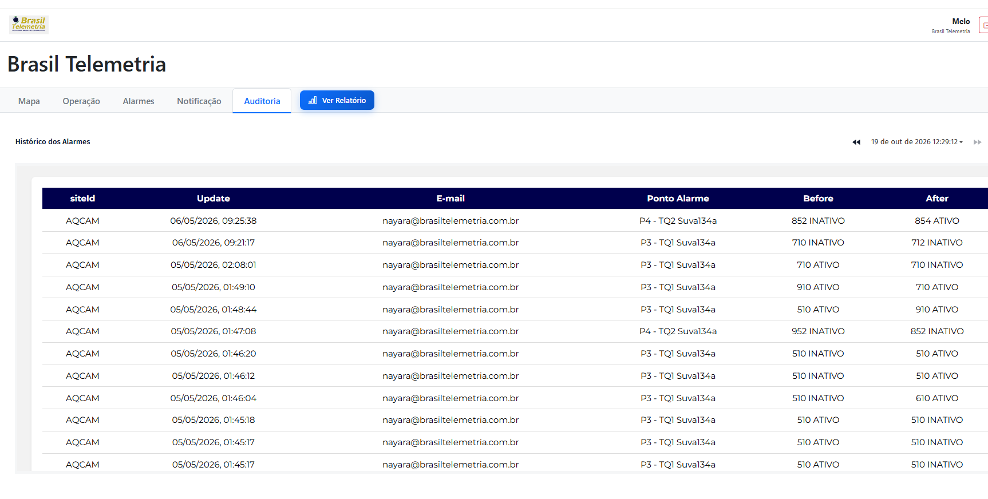Select the update cell 05/05/2026, 01:47:08
The height and width of the screenshot is (499, 988).
(214, 331)
